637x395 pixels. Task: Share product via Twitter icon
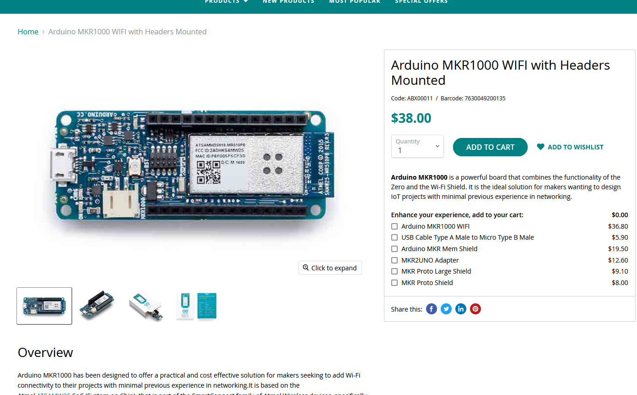point(446,309)
